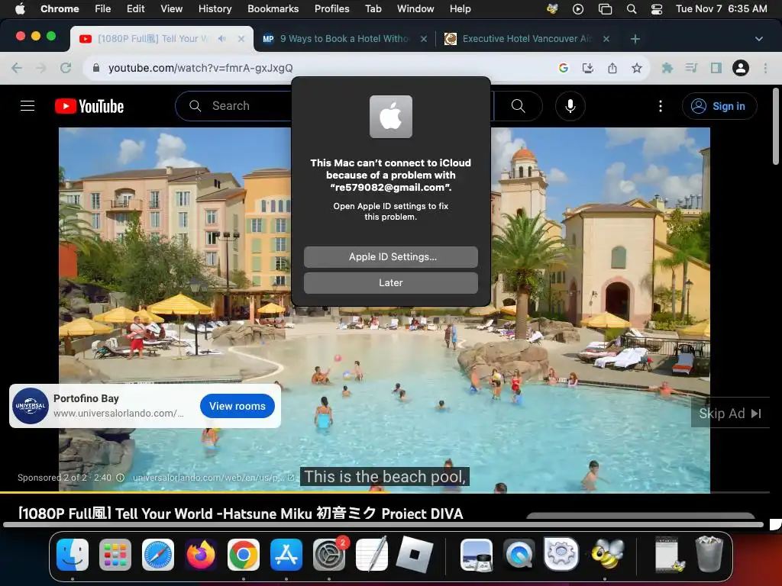Click the YouTube search magnifier button
782x586 pixels.
[519, 105]
